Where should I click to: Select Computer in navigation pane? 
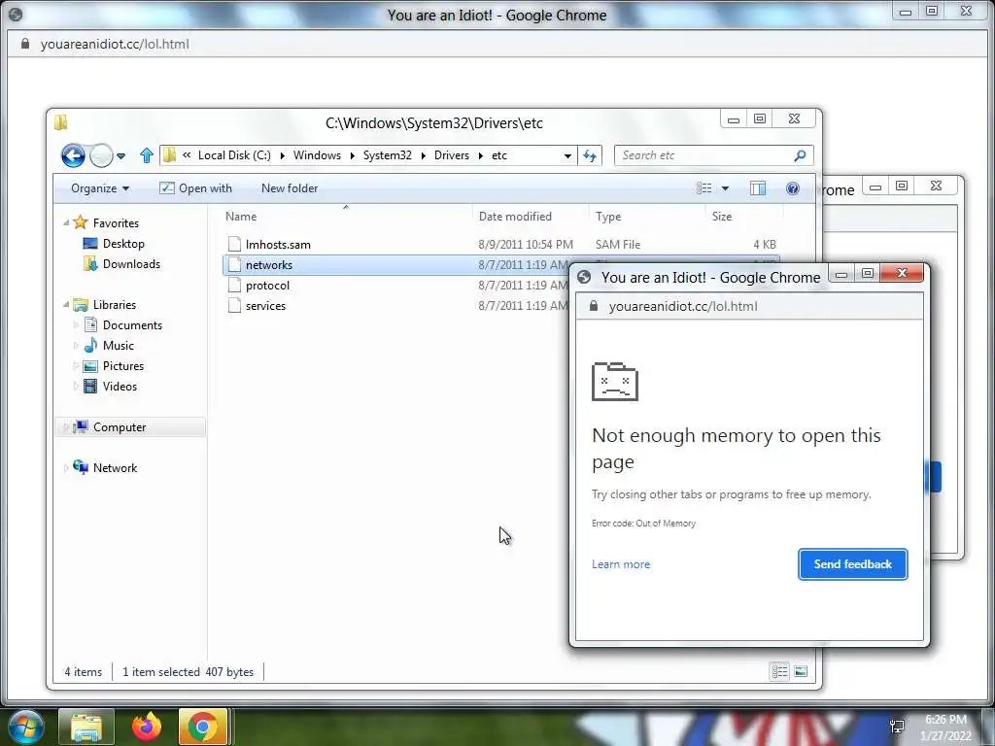[x=120, y=427]
